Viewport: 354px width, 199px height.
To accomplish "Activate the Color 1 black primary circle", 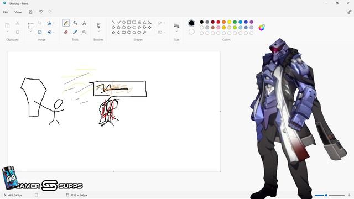I will tap(191, 23).
